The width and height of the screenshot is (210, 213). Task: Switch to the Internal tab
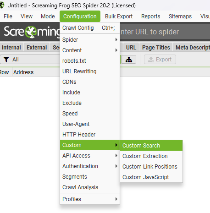coord(11,48)
